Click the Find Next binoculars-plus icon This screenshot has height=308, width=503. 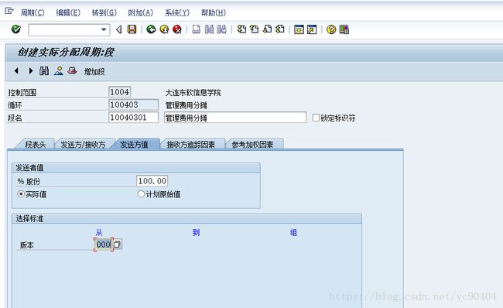(x=221, y=29)
